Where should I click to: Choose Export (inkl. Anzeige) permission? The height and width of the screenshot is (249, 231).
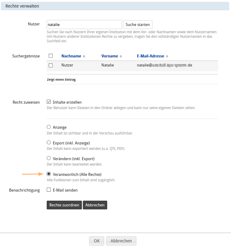pos(49,143)
